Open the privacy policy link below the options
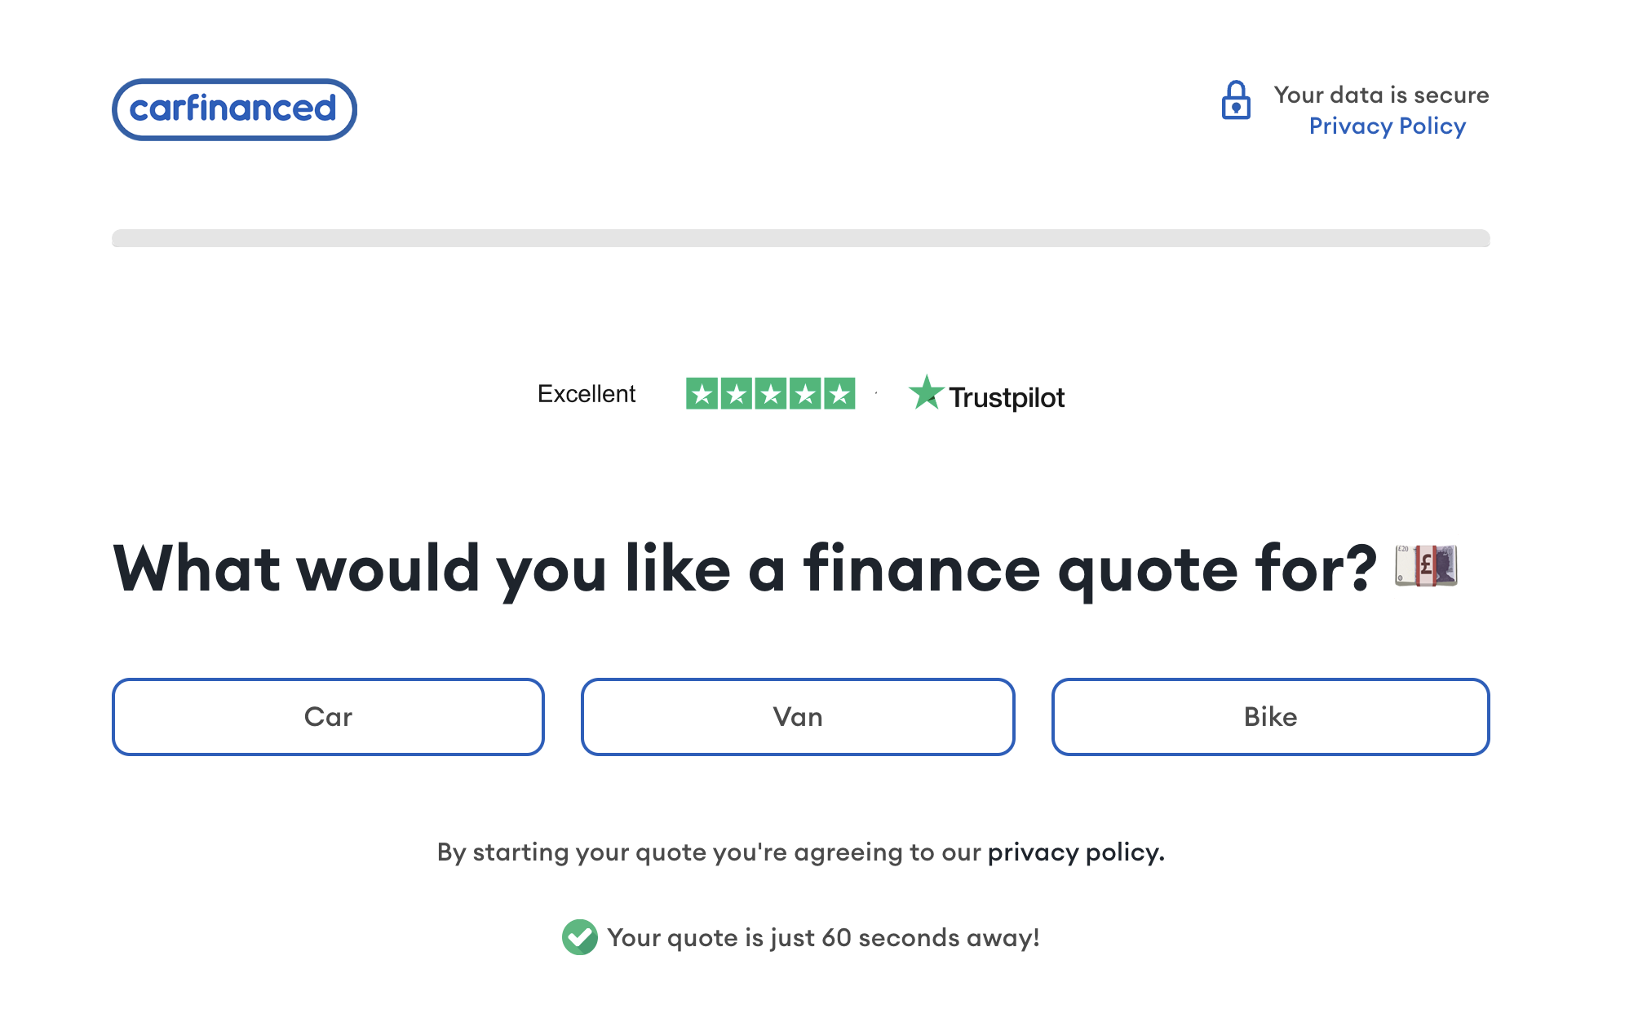The image size is (1638, 1031). [1076, 852]
